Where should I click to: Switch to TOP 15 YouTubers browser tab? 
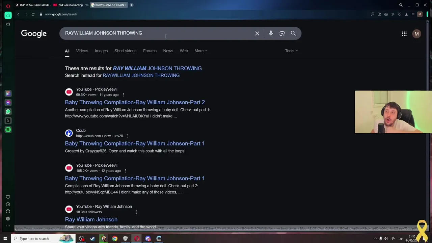tap(32, 5)
